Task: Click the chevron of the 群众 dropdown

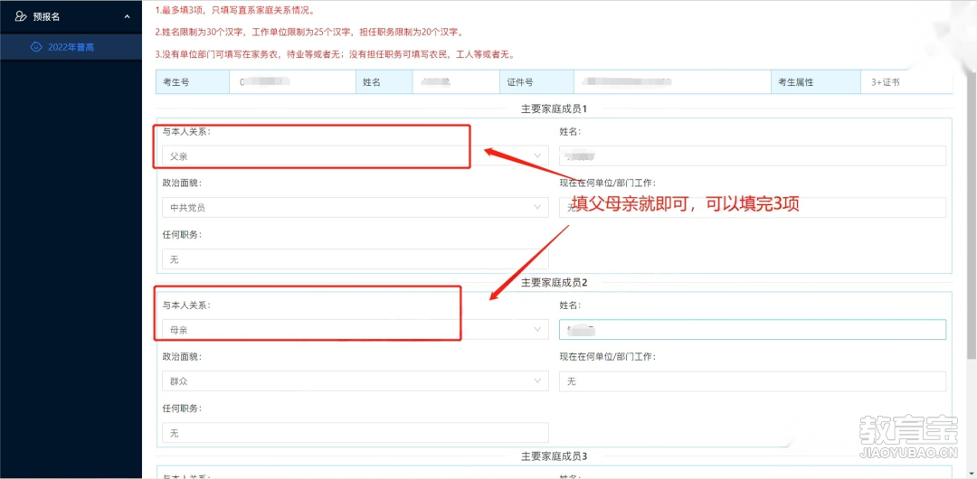Action: pyautogui.click(x=537, y=381)
